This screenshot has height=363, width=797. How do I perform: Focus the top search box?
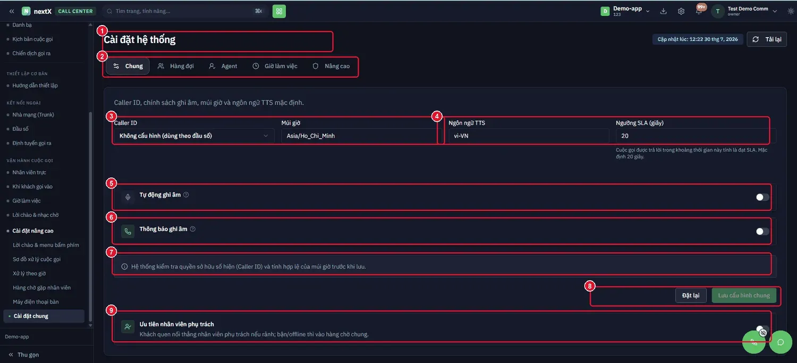click(184, 11)
